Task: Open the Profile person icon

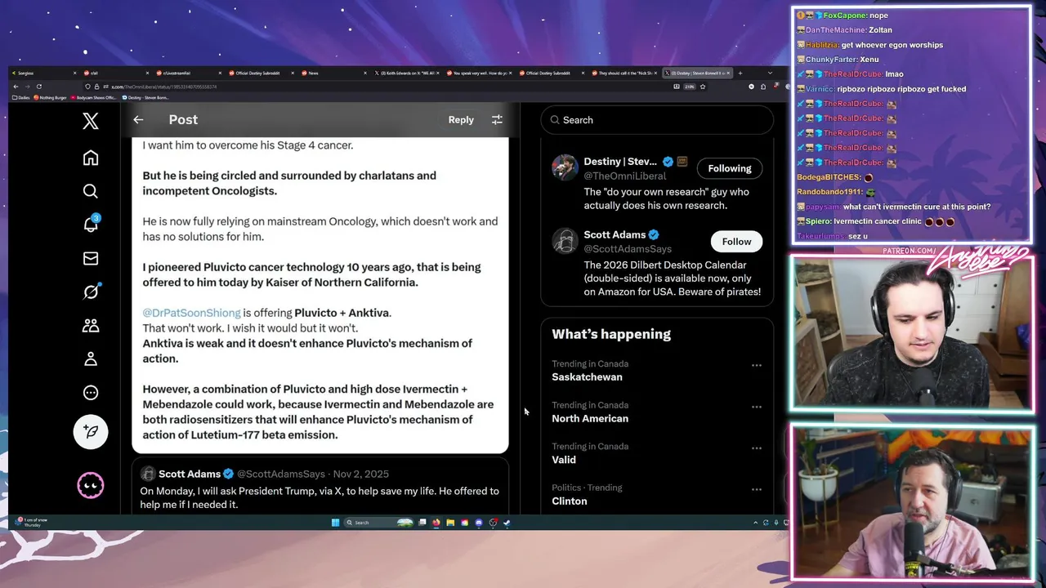Action: click(x=91, y=359)
